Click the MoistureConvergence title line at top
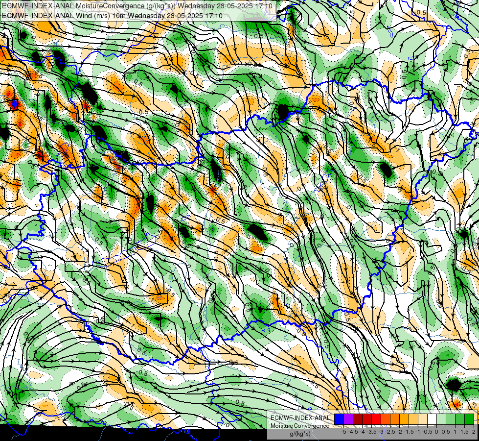The height and width of the screenshot is (441, 479). (137, 6)
